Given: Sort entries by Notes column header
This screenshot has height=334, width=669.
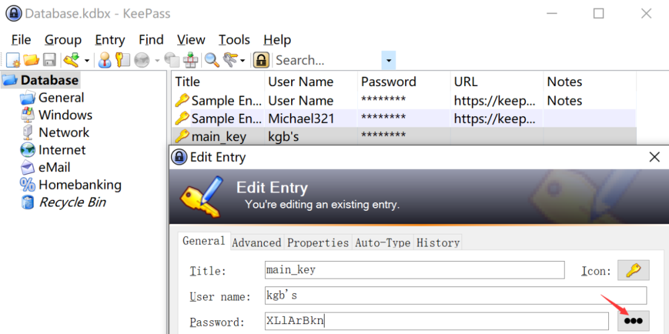Looking at the screenshot, I should pos(590,82).
